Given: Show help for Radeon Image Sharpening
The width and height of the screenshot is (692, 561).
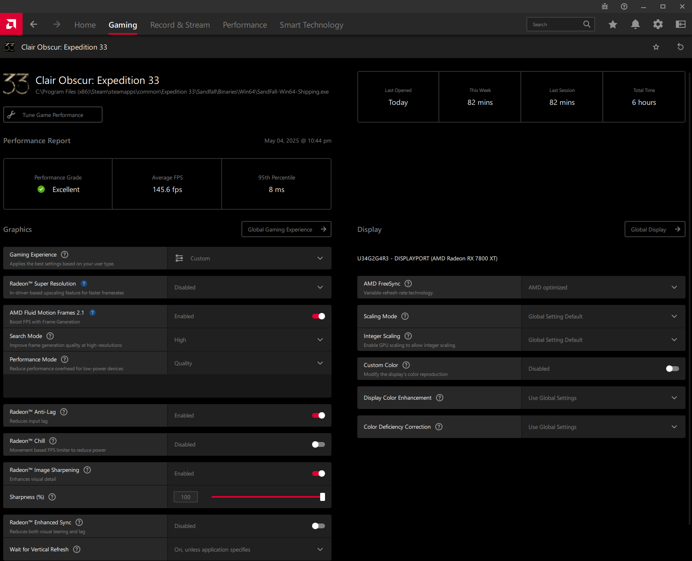Looking at the screenshot, I should (x=87, y=470).
